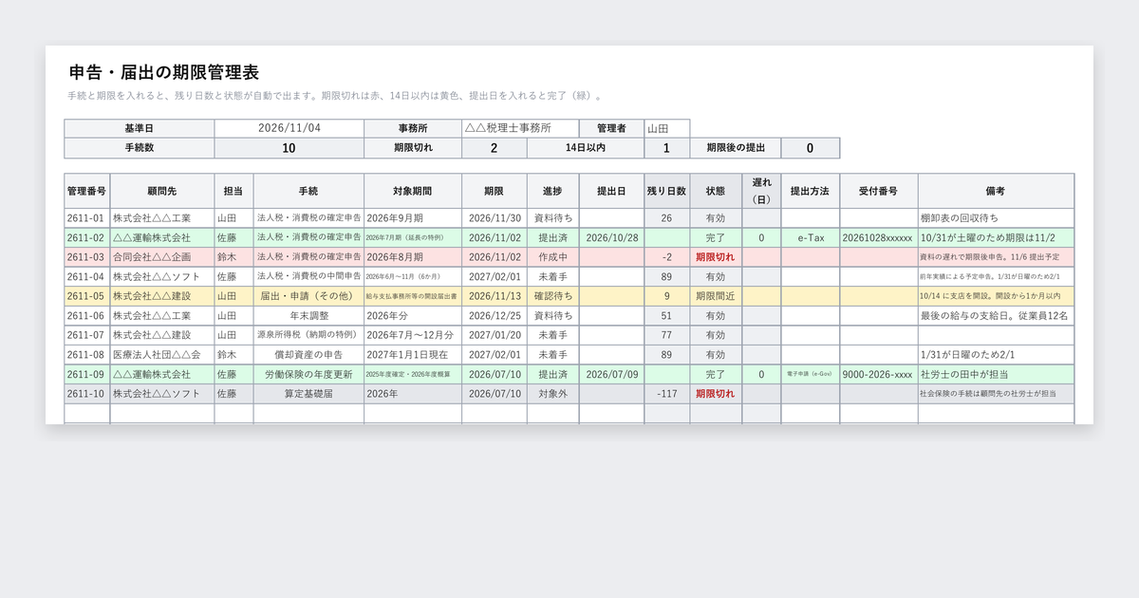Select the 残り日数 column header
1139x598 pixels.
tap(667, 191)
